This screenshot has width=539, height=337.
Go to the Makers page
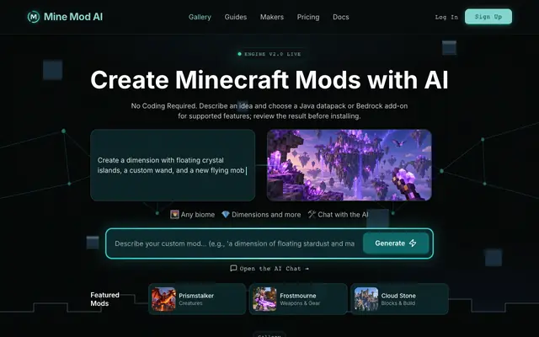(x=271, y=17)
